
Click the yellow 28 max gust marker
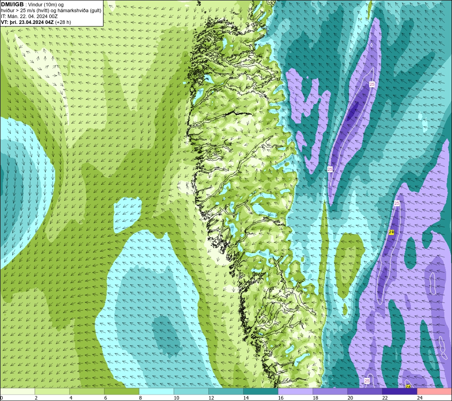(x=391, y=232)
